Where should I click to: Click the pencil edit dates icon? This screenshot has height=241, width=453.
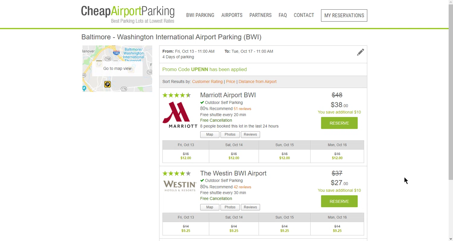[360, 52]
